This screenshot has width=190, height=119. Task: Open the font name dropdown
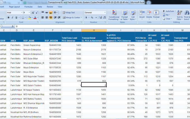pos(22,13)
